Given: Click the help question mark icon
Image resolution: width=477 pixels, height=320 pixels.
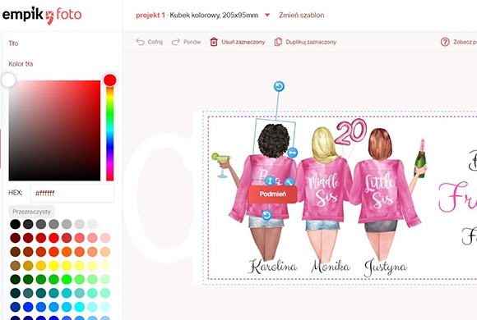Looking at the screenshot, I should coord(445,42).
